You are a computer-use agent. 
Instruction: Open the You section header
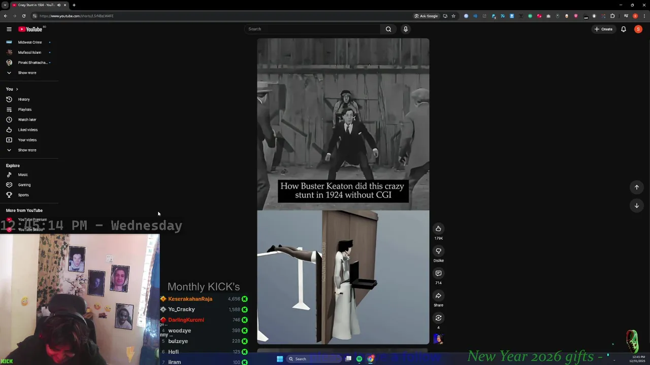point(12,89)
